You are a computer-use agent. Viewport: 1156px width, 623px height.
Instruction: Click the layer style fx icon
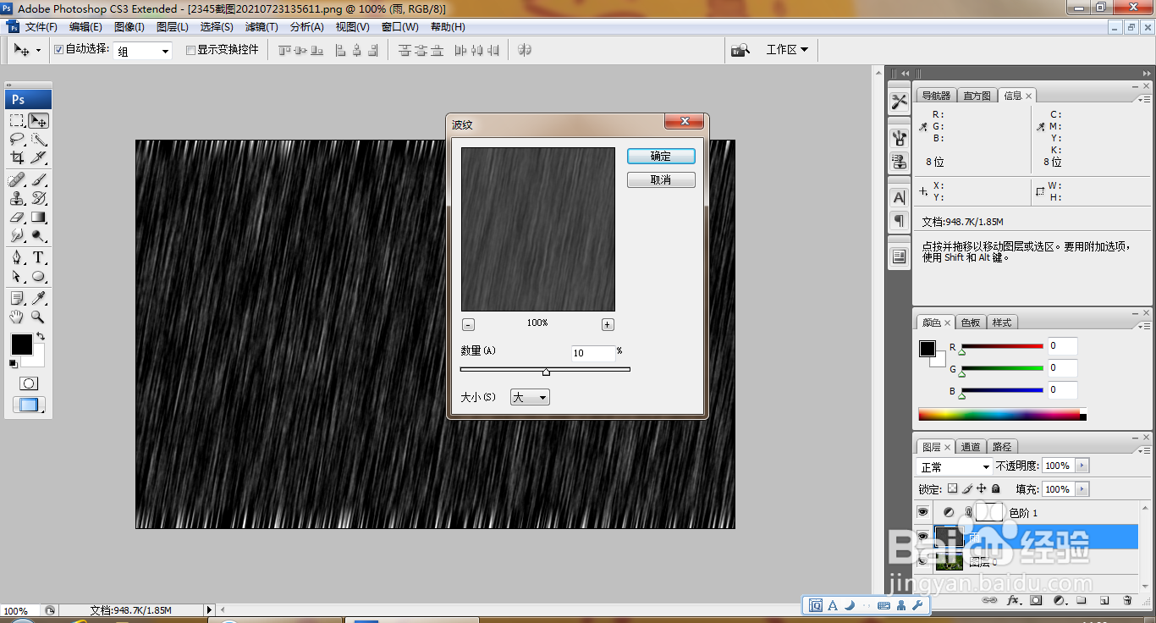pos(1013,600)
